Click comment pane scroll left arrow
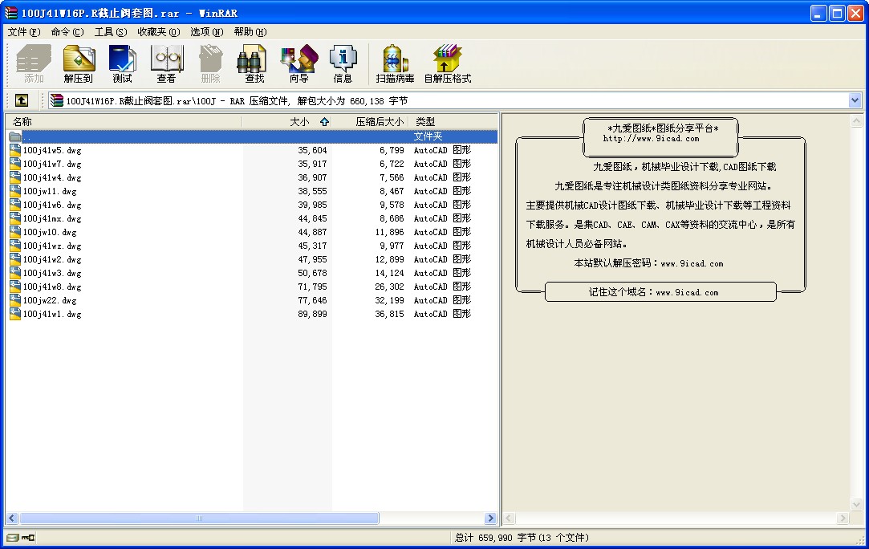Image resolution: width=869 pixels, height=549 pixels. click(510, 518)
